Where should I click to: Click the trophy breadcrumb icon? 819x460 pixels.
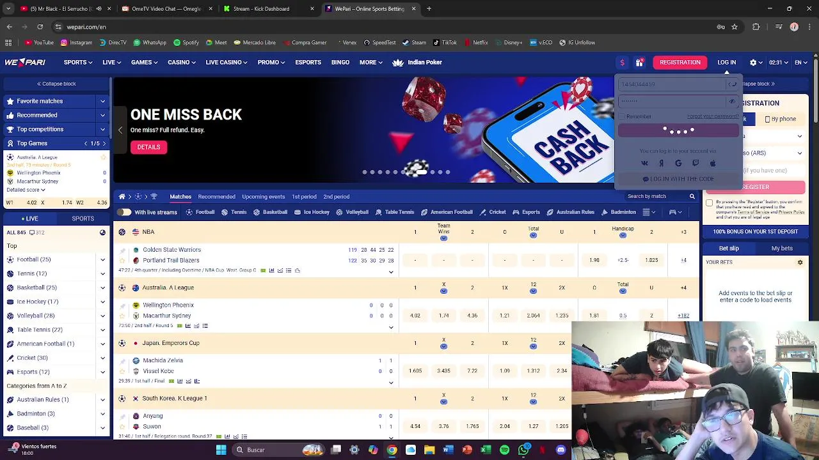(x=154, y=197)
